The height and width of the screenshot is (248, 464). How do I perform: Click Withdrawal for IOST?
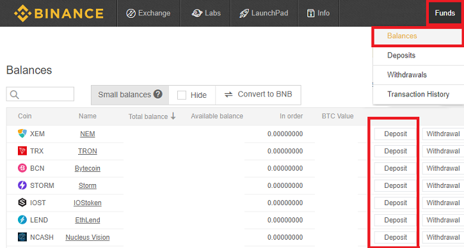coord(443,203)
